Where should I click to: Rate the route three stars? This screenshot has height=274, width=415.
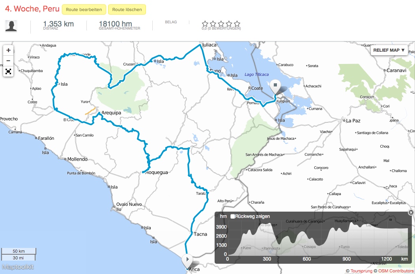pyautogui.click(x=221, y=24)
